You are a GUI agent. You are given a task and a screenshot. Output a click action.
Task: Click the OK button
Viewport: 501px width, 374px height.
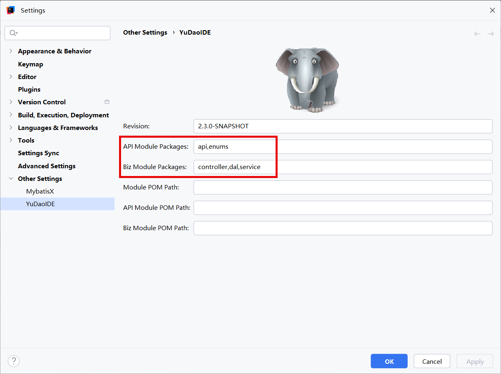(389, 361)
